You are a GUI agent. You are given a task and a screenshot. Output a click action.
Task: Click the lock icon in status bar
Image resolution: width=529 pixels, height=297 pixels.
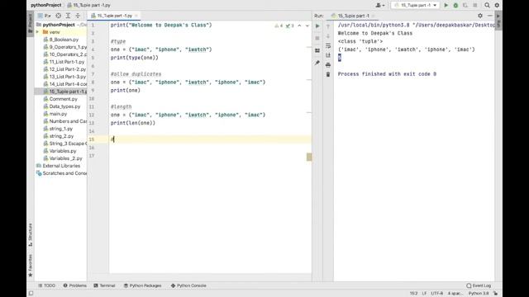point(496,294)
